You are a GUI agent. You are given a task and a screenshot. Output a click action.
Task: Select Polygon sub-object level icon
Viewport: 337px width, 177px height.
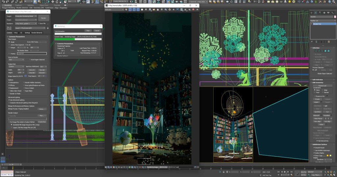(325, 51)
